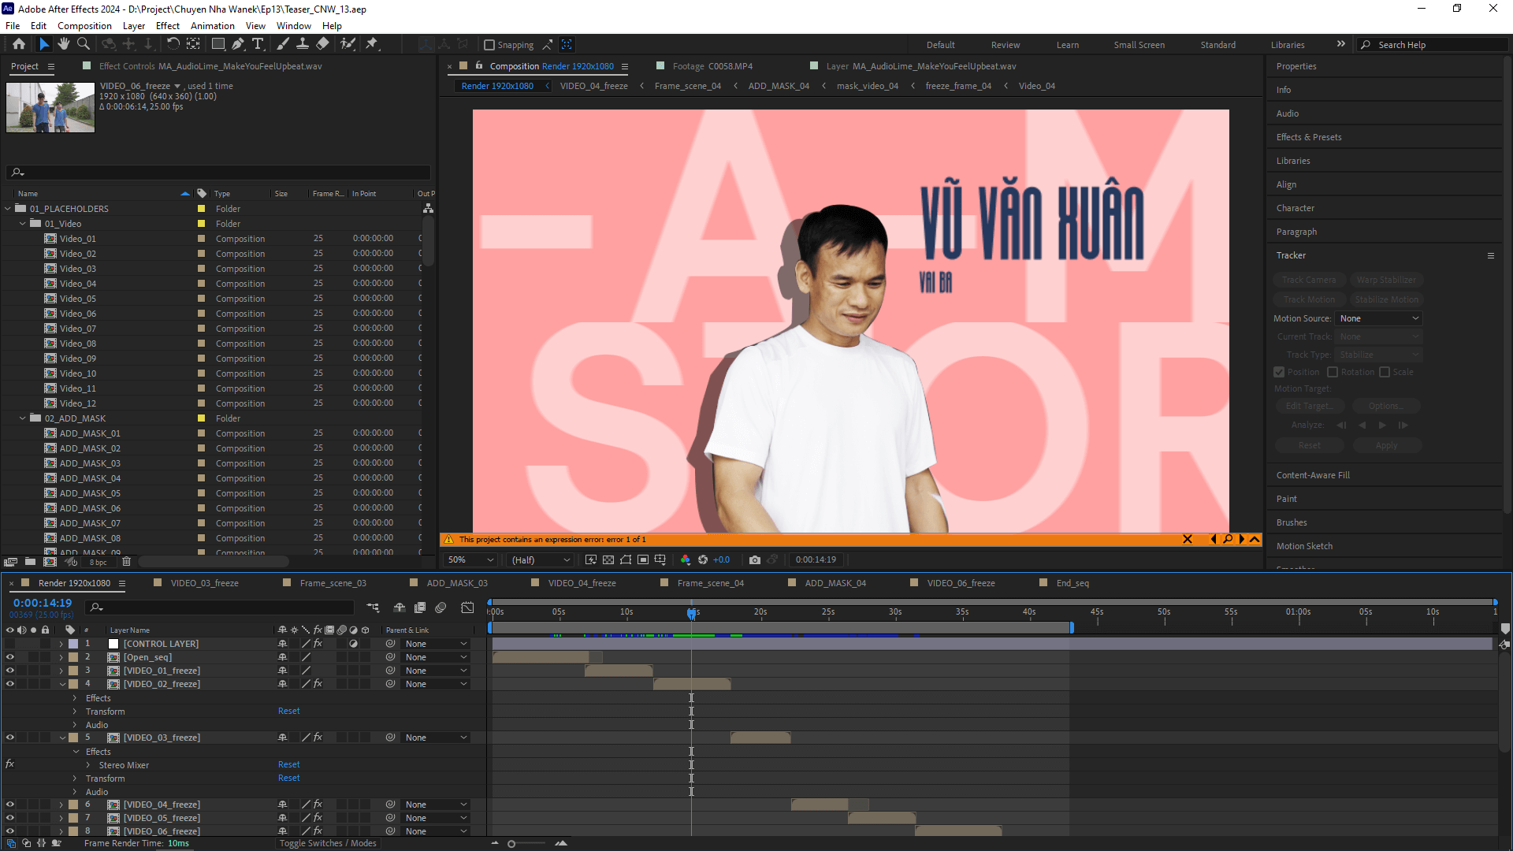Open the 50% magnification dropdown
The image size is (1513, 851).
[470, 559]
